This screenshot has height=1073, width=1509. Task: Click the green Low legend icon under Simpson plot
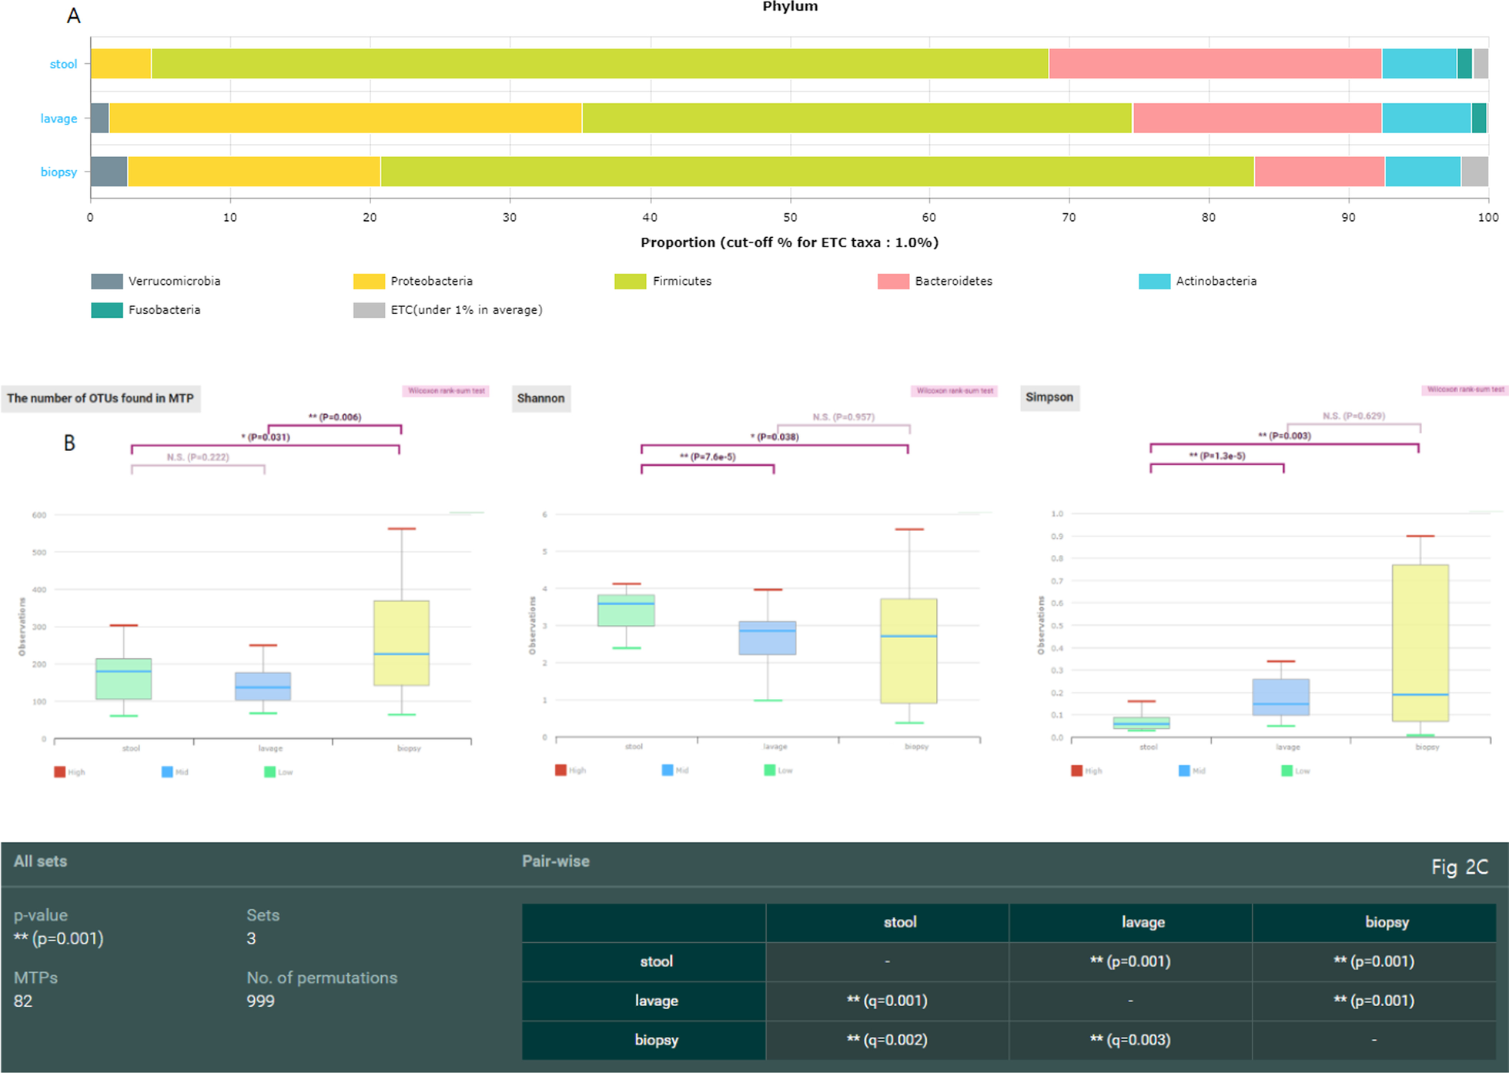1286,770
